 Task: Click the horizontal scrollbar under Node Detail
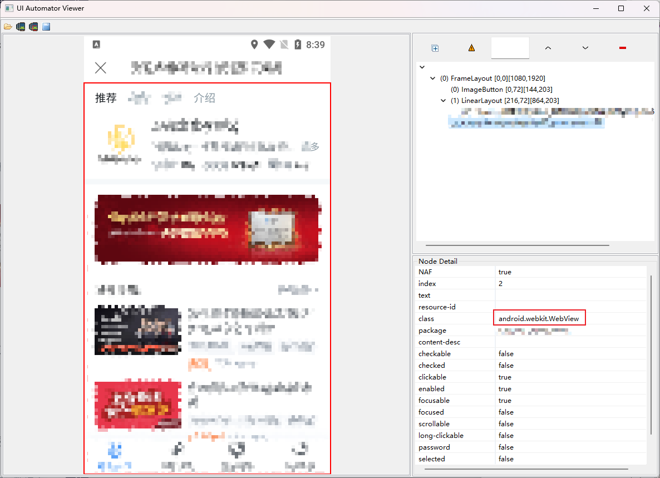coord(526,469)
